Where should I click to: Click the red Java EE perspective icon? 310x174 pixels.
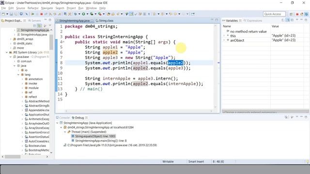pyautogui.click(x=297, y=14)
